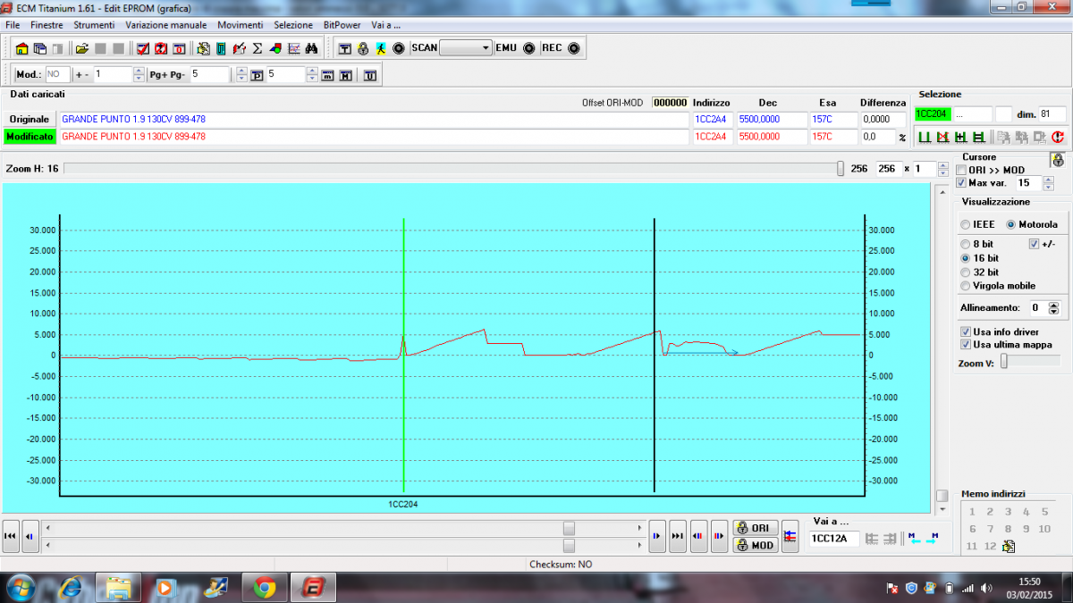Click the Zoom V slider handle

point(1004,361)
